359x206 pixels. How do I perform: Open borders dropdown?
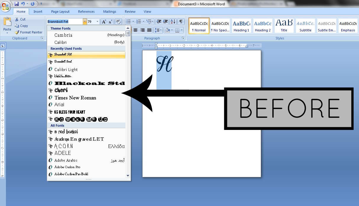pyautogui.click(x=182, y=30)
